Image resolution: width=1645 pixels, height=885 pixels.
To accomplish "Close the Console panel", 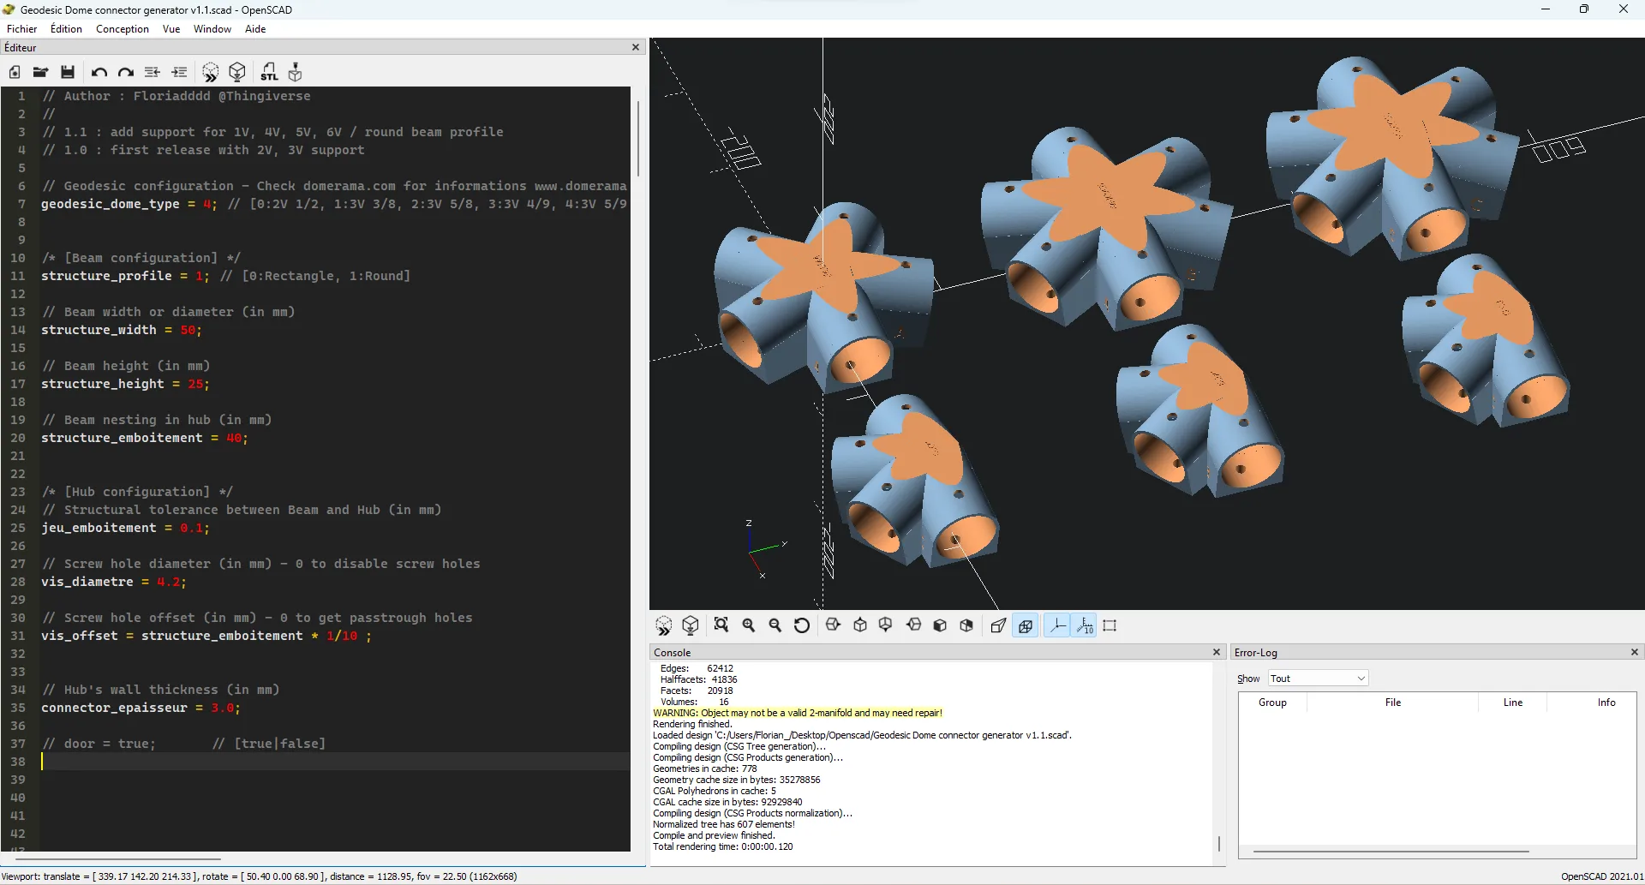I will tap(1216, 652).
